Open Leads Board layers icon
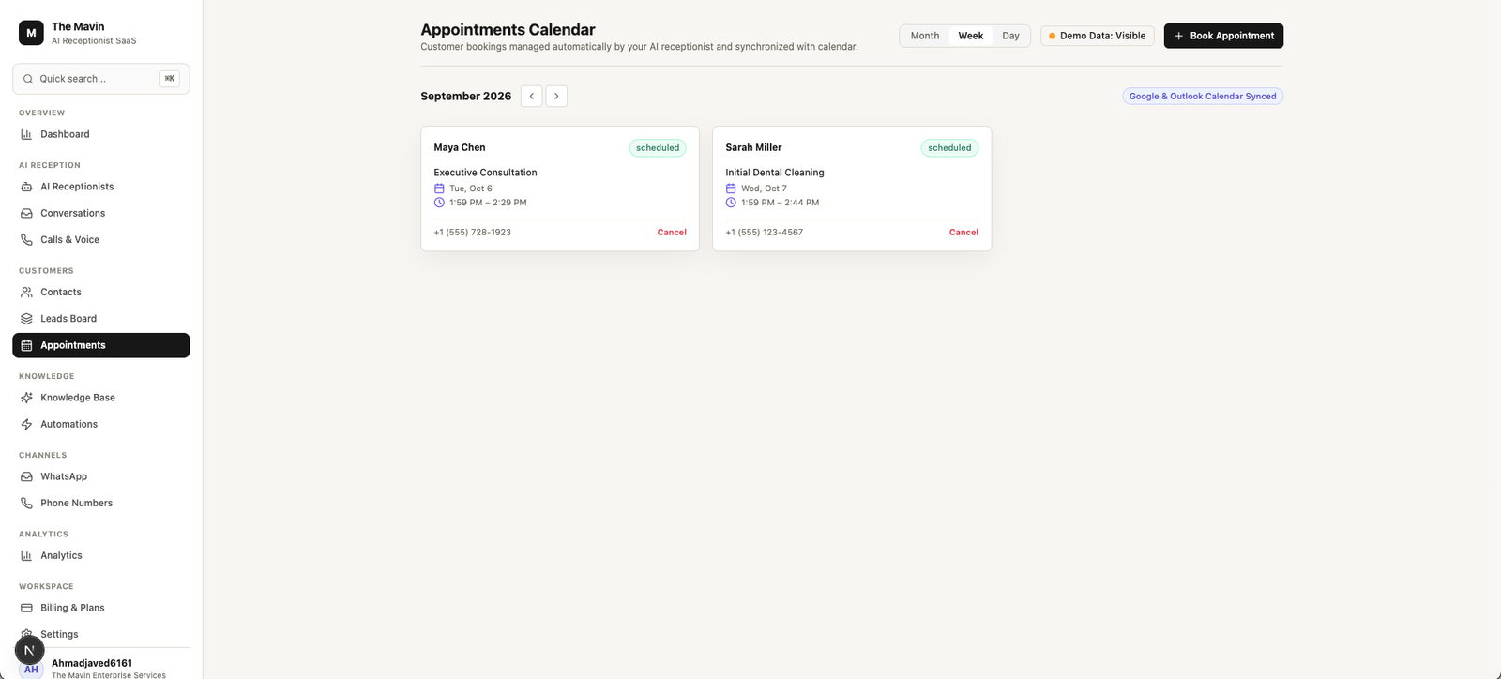Image resolution: width=1501 pixels, height=679 pixels. pos(26,319)
